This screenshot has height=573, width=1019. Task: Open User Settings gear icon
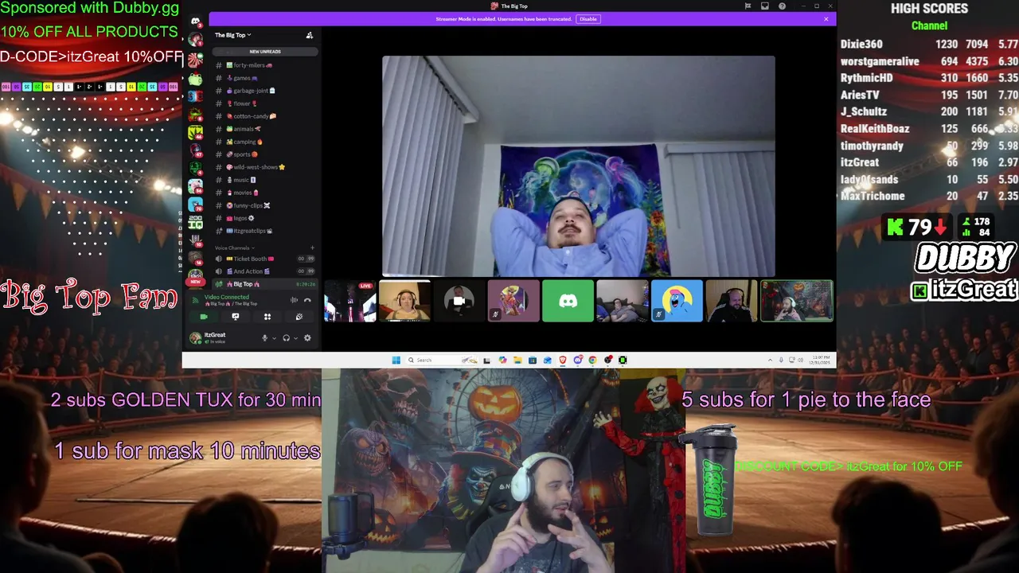[x=307, y=338]
